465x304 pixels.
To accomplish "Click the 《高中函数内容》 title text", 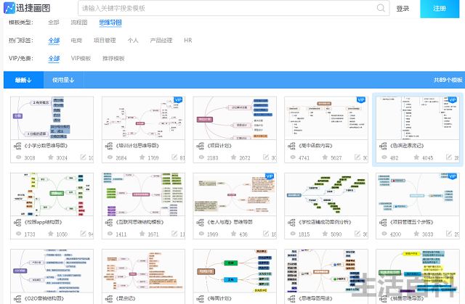I will point(315,146).
